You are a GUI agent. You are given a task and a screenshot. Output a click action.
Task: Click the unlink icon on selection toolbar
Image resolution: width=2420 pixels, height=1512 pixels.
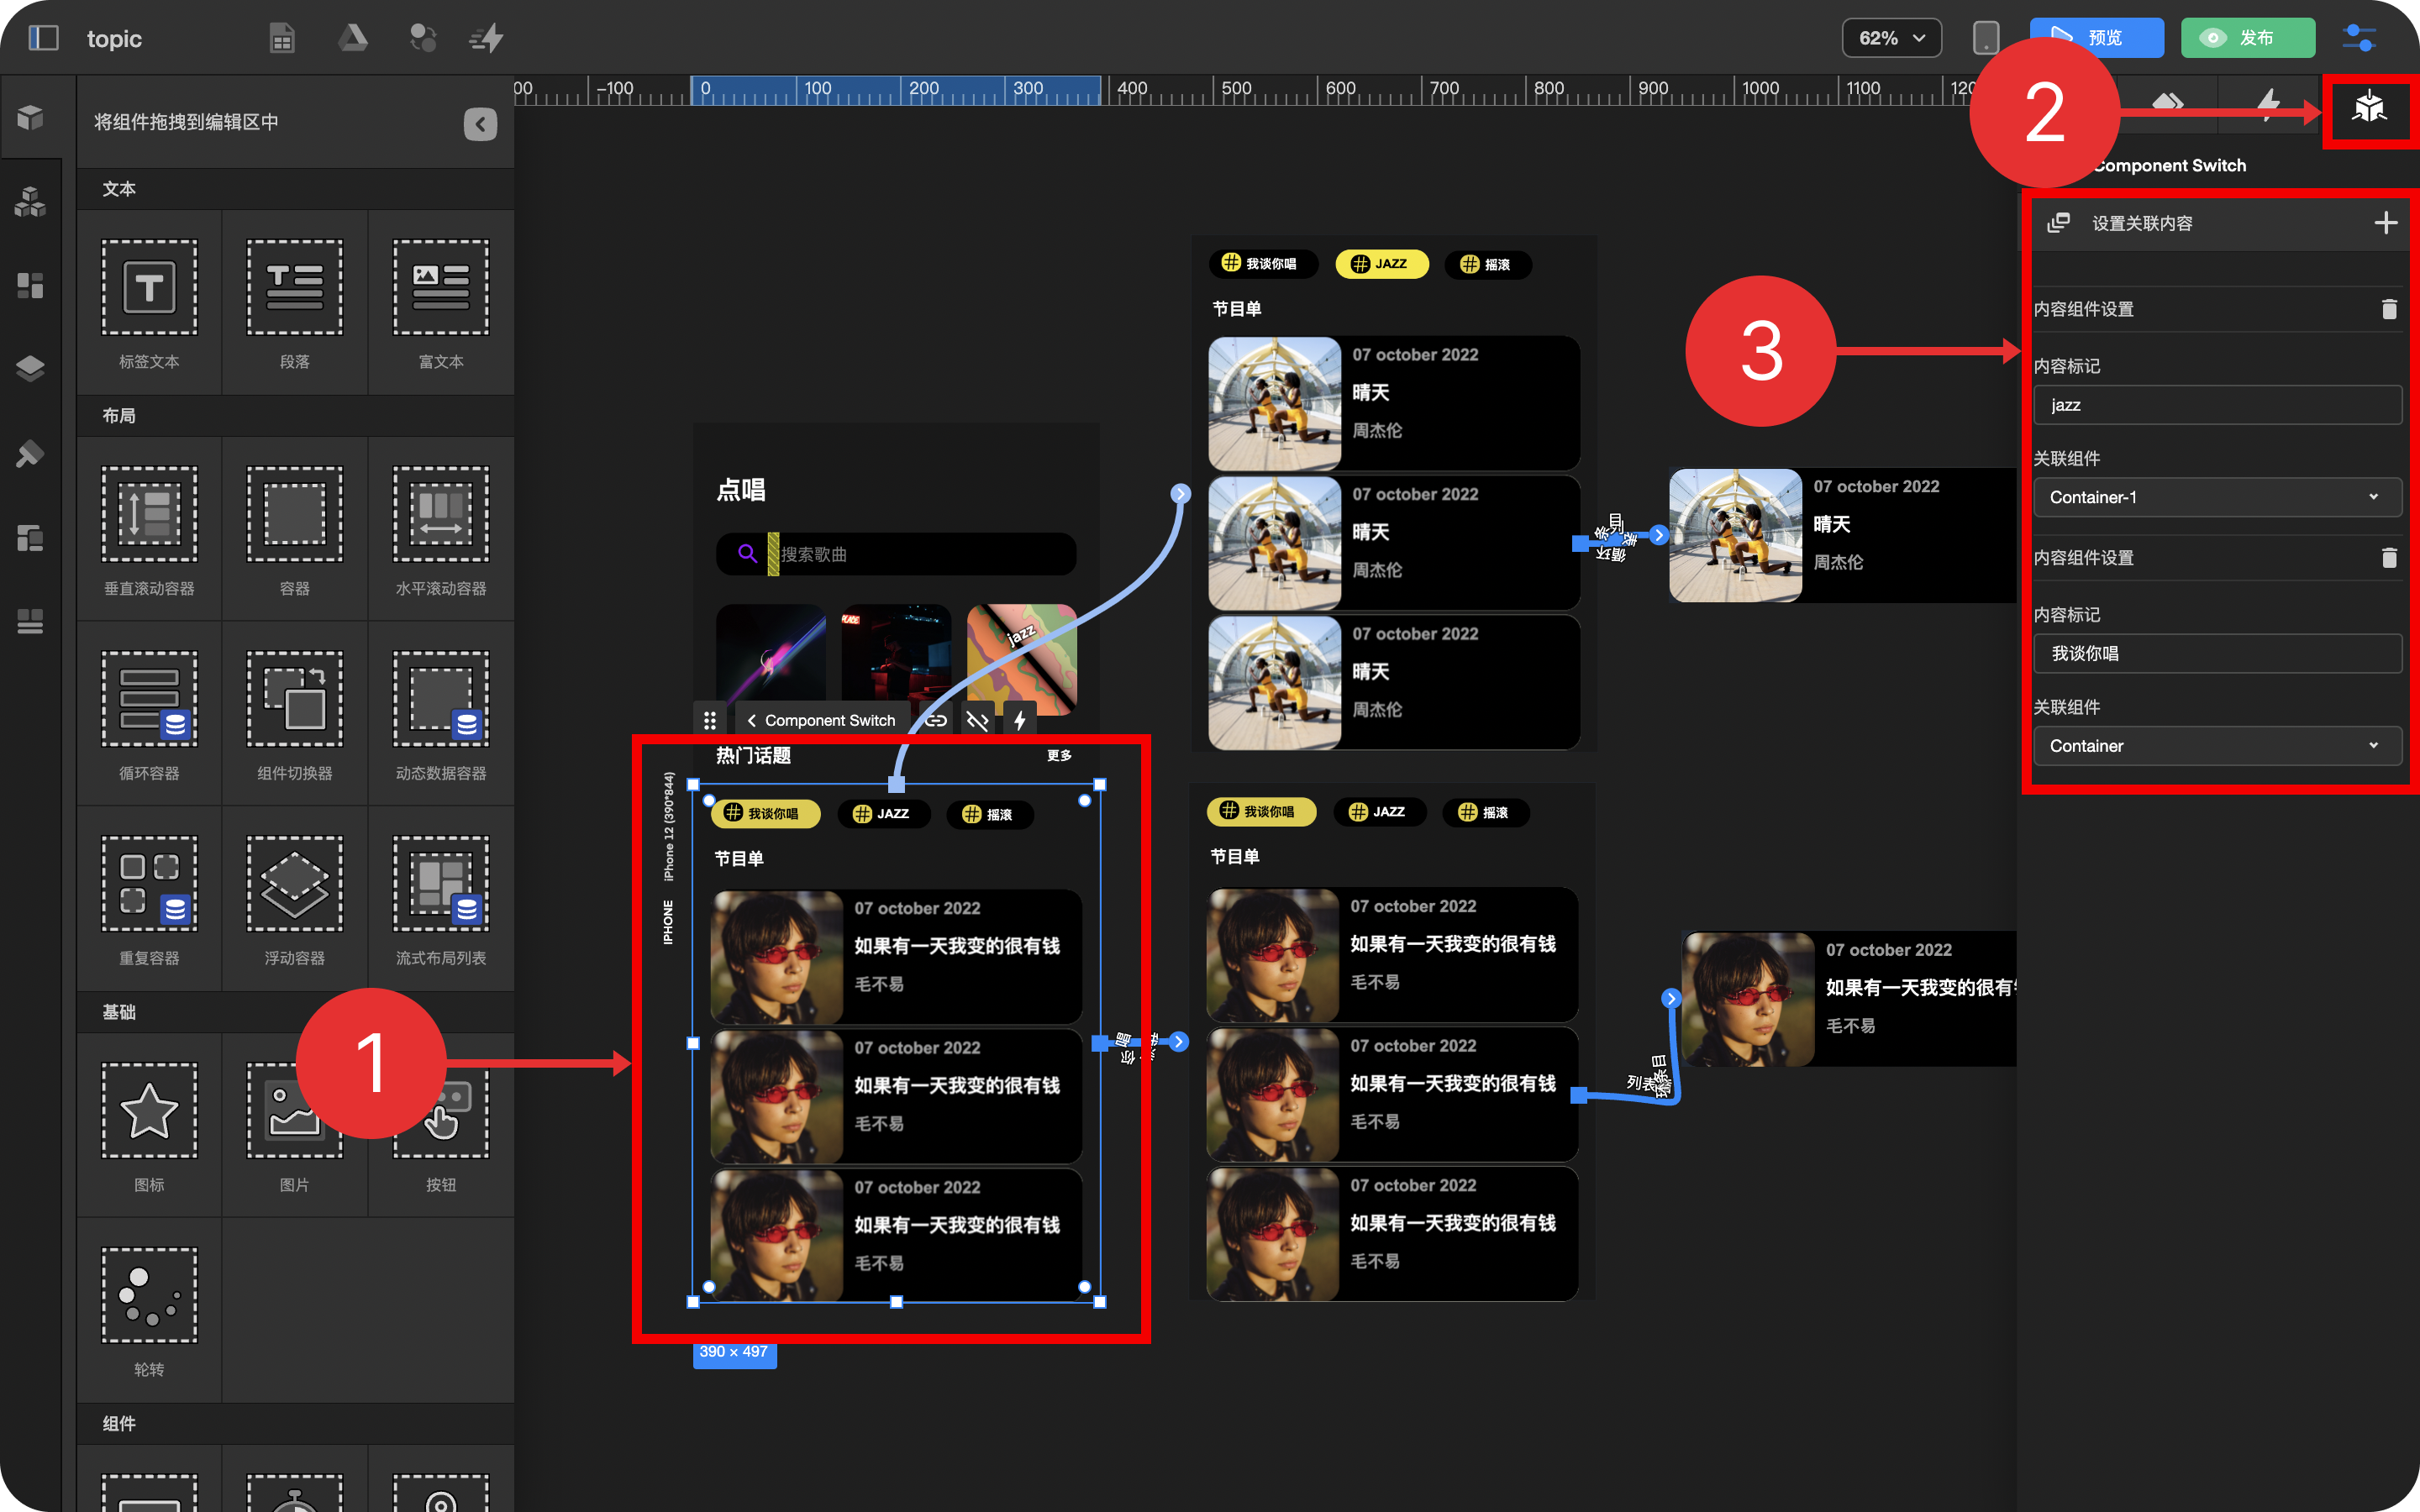pyautogui.click(x=978, y=720)
